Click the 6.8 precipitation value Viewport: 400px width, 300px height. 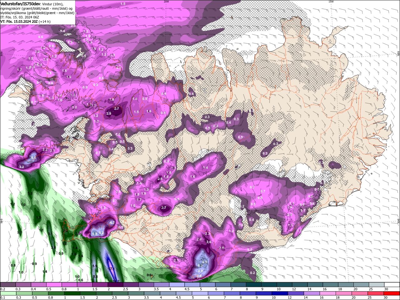[x=95, y=234]
